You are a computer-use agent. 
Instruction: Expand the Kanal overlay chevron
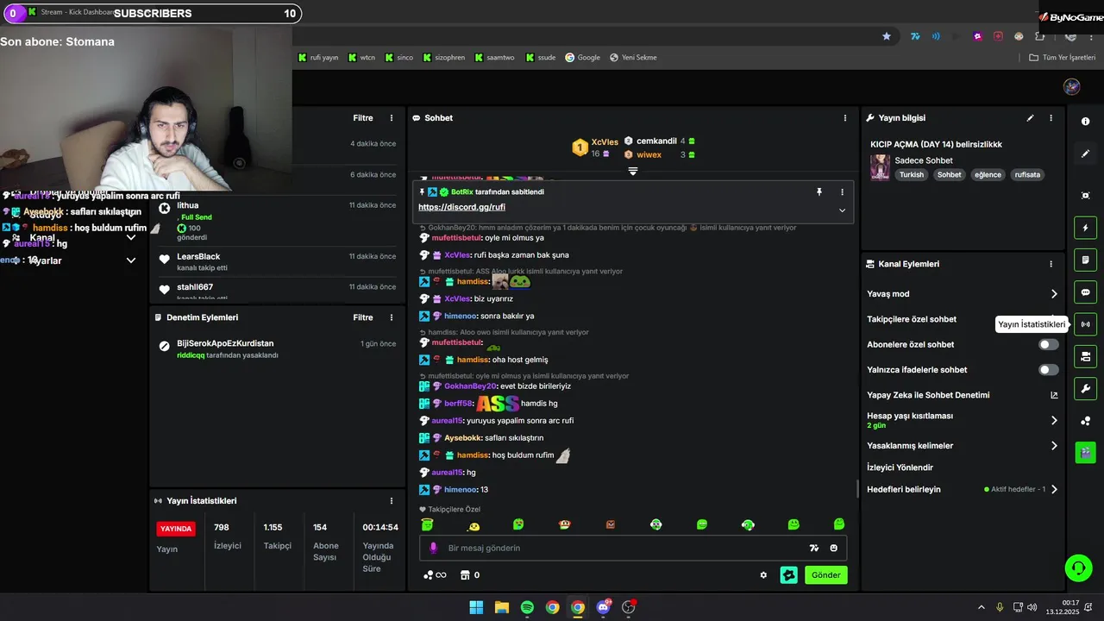(x=131, y=237)
